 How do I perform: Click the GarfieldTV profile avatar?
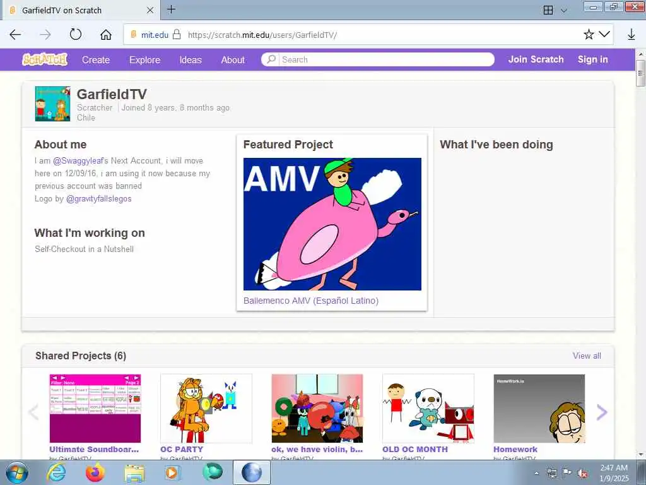click(53, 104)
